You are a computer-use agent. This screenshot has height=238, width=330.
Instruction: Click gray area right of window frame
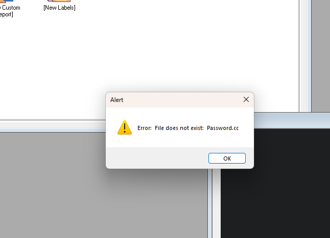pos(321,56)
